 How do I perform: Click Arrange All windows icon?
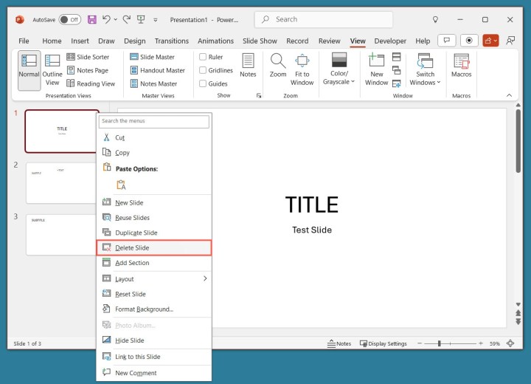click(x=397, y=57)
